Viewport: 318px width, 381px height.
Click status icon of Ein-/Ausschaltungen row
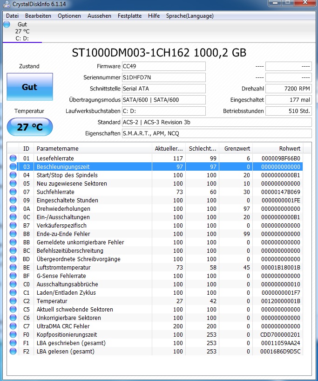(13, 217)
